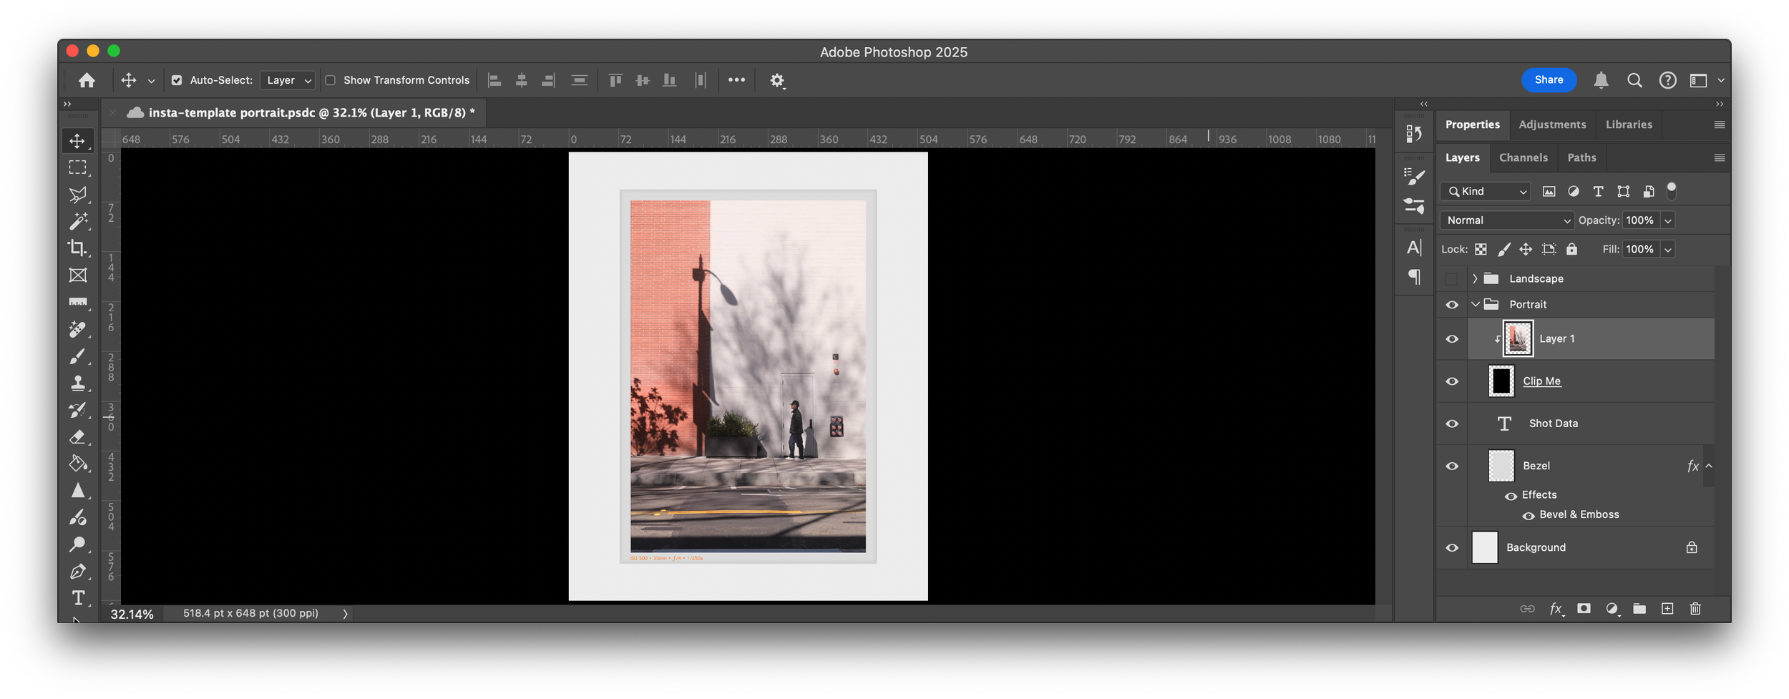The width and height of the screenshot is (1789, 699).
Task: Enable Show Transform Controls checkbox
Action: (x=331, y=80)
